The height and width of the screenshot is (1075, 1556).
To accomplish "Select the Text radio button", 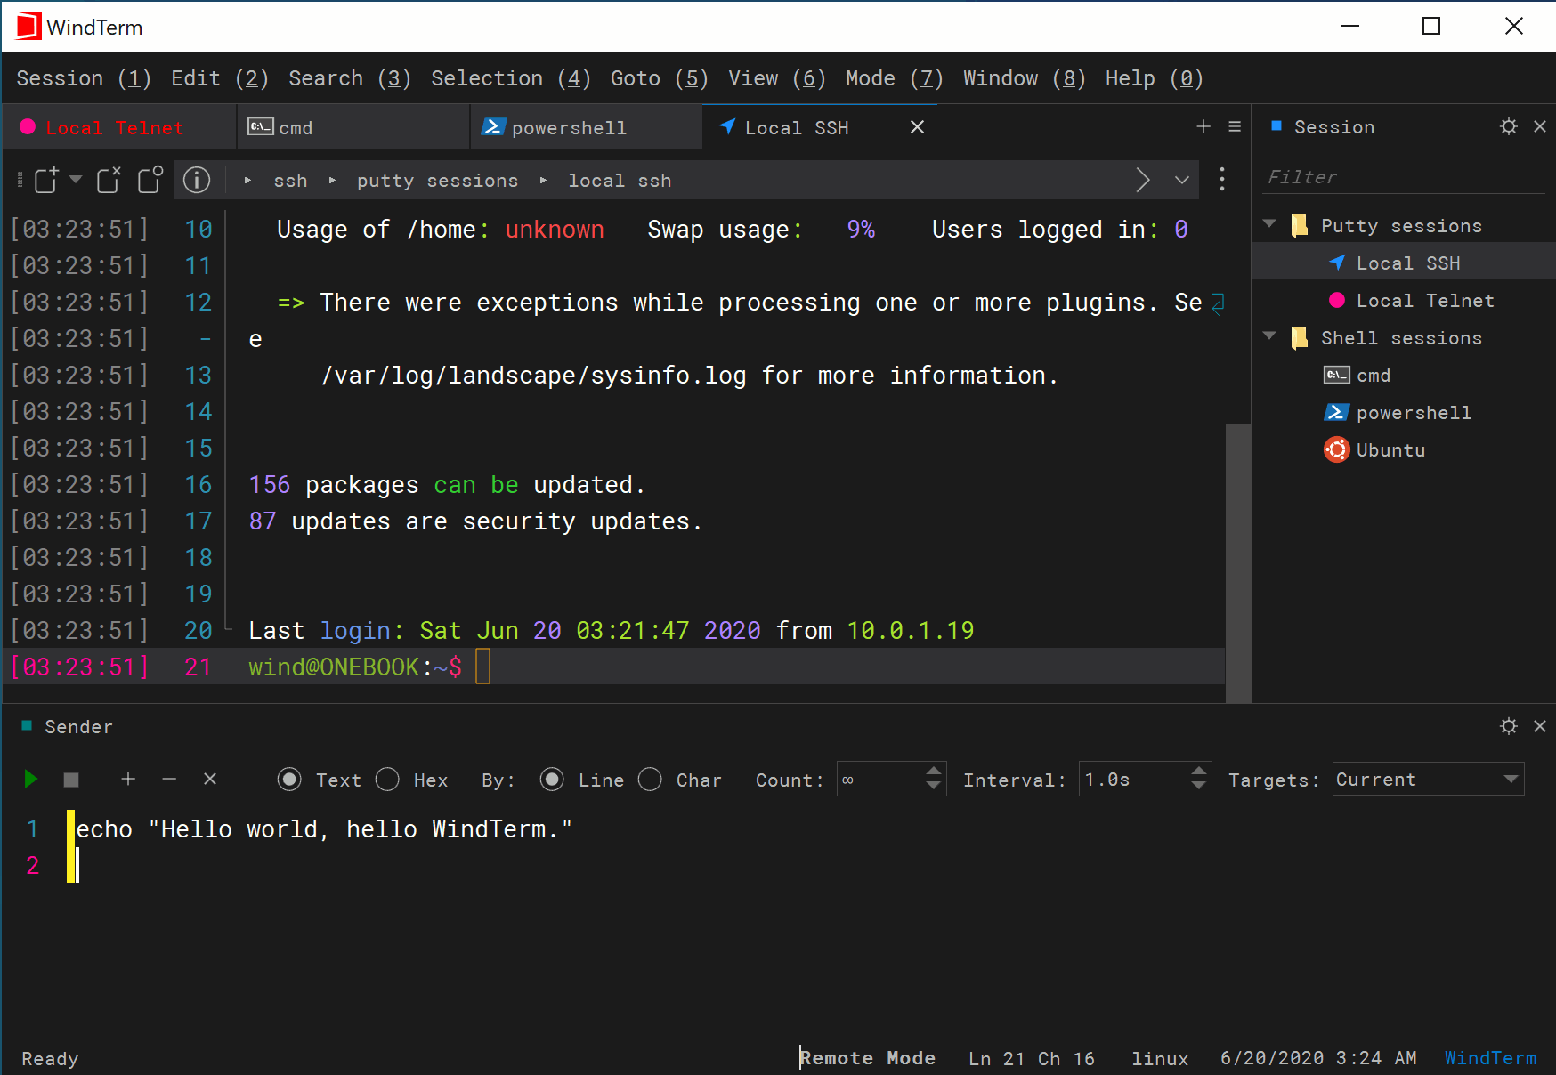I will tap(289, 780).
